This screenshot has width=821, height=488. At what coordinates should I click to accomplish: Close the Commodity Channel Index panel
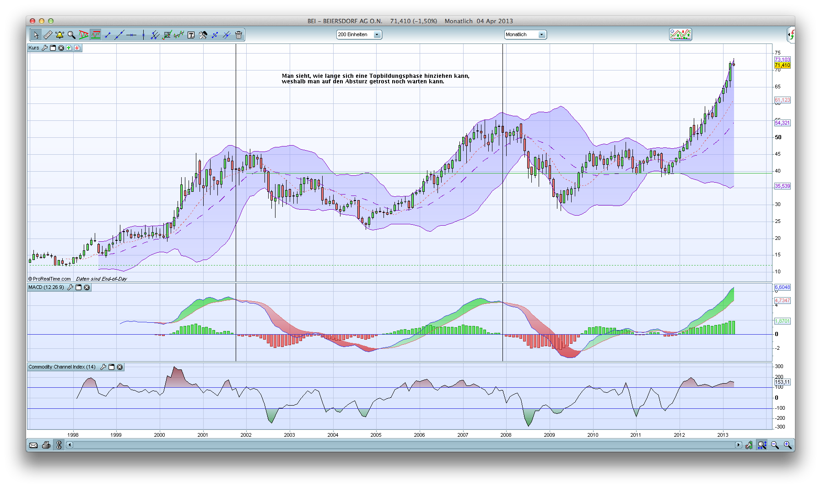click(x=120, y=367)
